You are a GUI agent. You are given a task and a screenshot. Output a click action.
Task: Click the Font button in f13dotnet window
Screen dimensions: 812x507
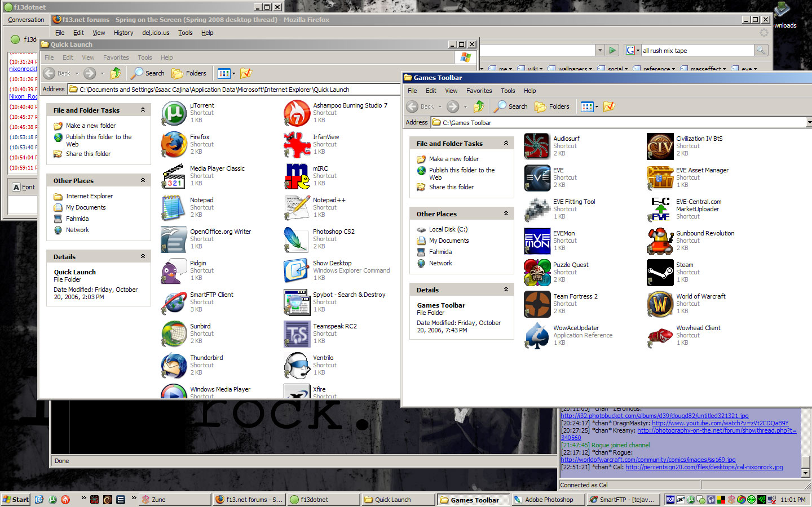pyautogui.click(x=24, y=187)
